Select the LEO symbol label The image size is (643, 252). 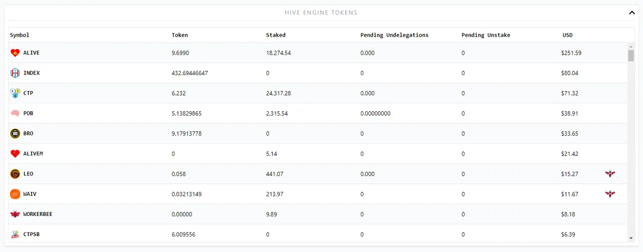28,174
